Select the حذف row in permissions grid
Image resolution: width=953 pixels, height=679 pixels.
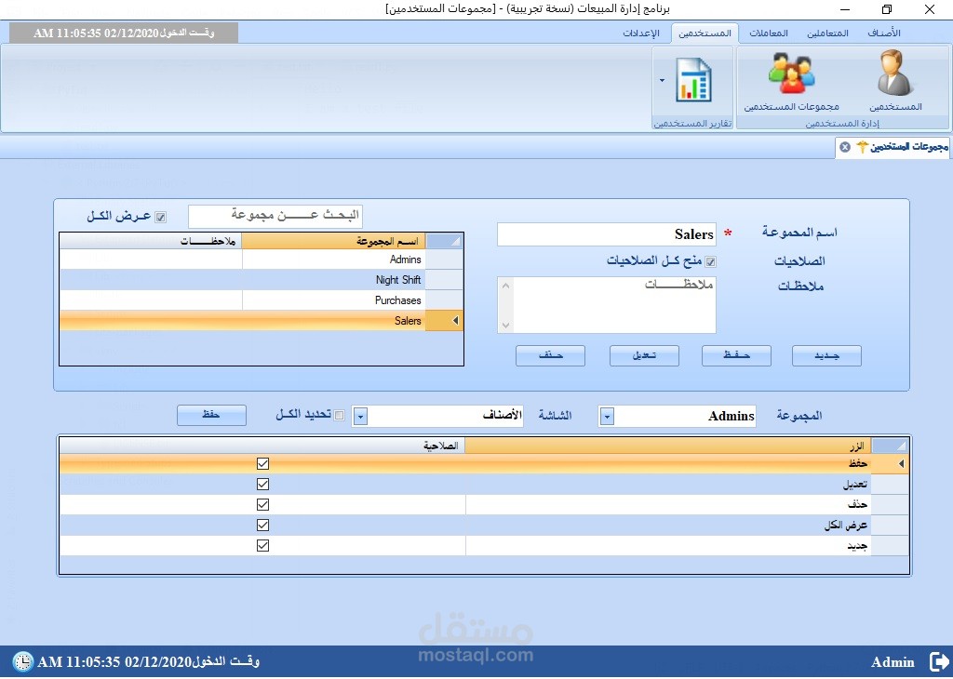[x=484, y=505]
